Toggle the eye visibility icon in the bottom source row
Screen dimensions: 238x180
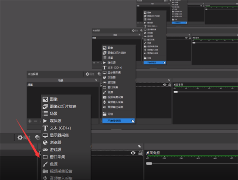click(x=133, y=153)
